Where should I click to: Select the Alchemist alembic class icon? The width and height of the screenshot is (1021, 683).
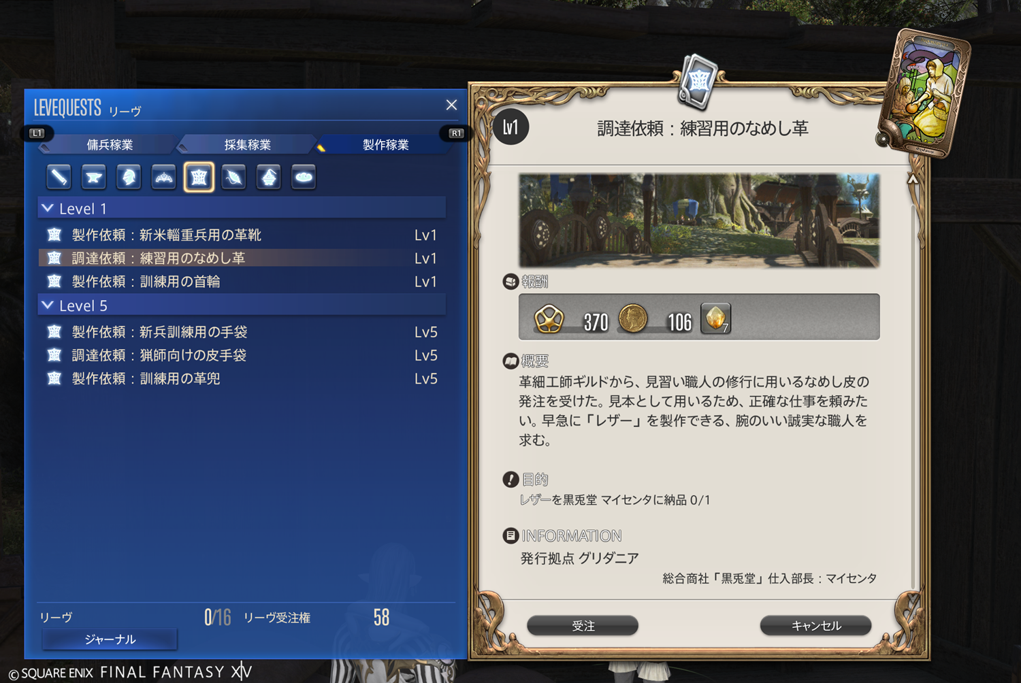[x=269, y=178]
